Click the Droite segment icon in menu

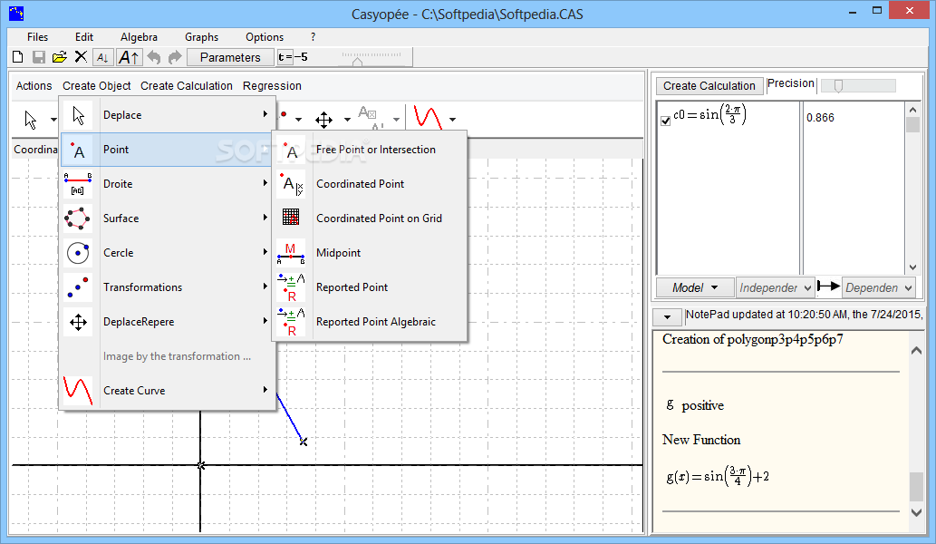78,184
